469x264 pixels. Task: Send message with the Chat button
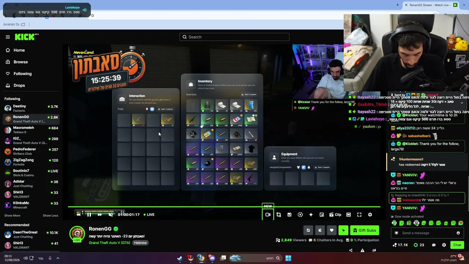click(x=457, y=245)
